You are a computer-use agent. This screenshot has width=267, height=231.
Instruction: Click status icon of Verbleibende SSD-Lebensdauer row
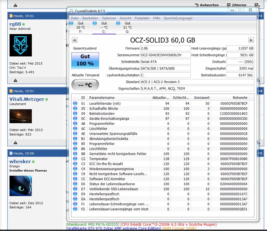pyautogui.click(x=75, y=189)
